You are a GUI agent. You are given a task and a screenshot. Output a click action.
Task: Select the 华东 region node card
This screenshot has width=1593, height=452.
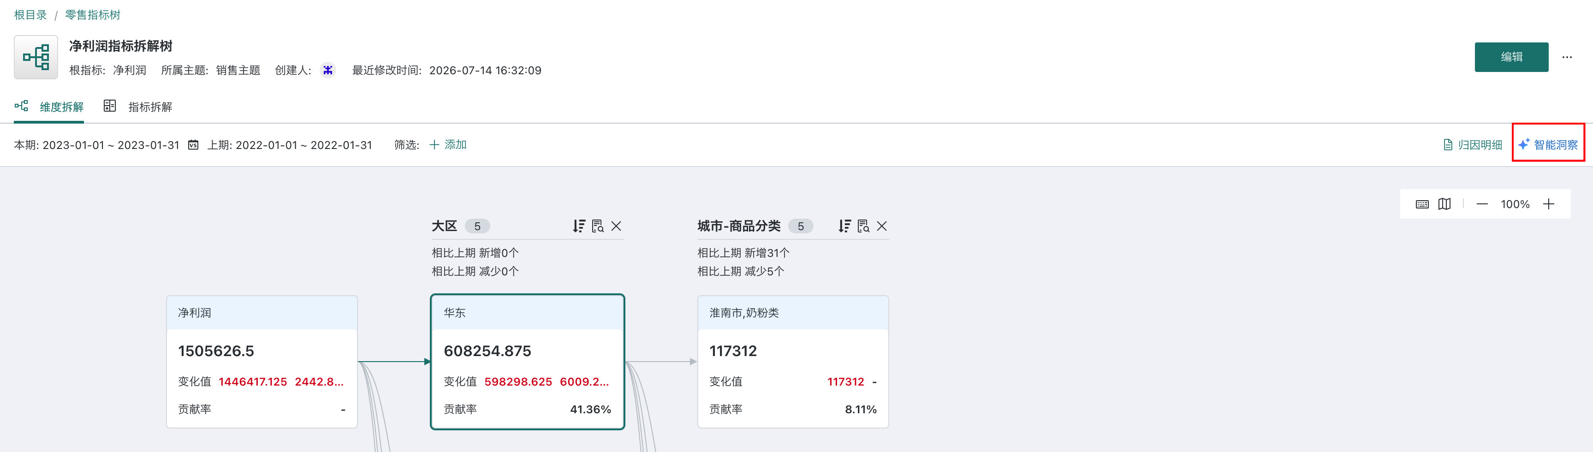click(528, 362)
